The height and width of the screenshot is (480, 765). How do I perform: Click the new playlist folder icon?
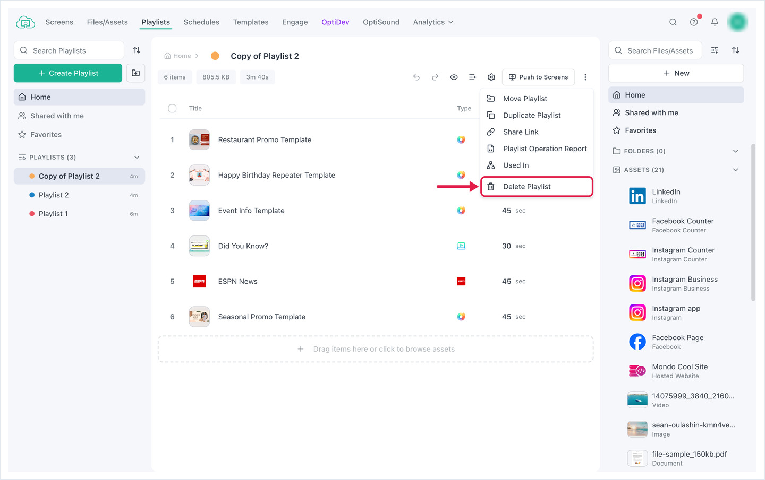[136, 73]
